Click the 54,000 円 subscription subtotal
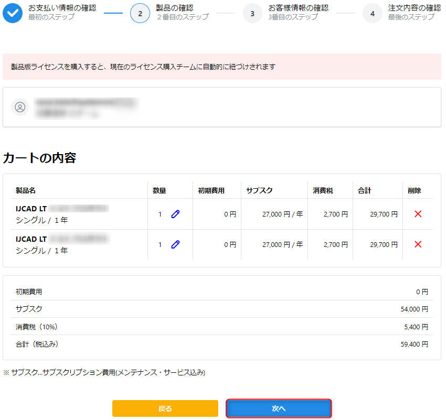This screenshot has width=446, height=420. pyautogui.click(x=415, y=309)
